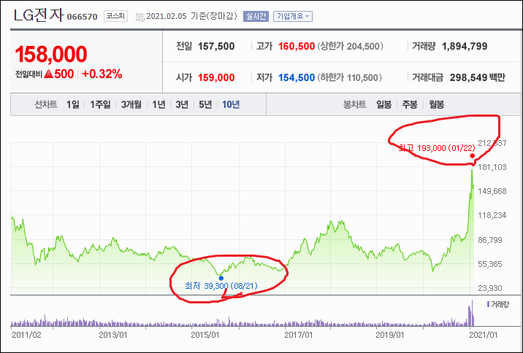Click the open price 159,000
The height and width of the screenshot is (353, 523).
coord(216,77)
